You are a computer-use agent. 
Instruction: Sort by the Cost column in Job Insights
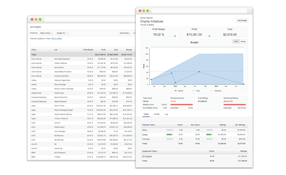[116, 50]
